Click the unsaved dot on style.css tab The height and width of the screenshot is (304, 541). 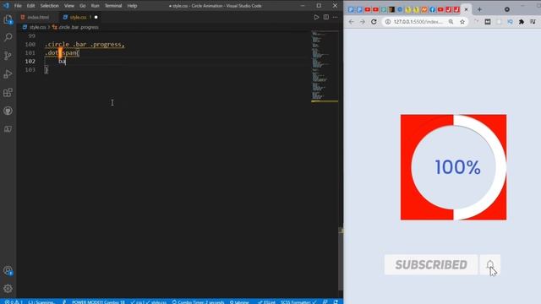click(96, 17)
